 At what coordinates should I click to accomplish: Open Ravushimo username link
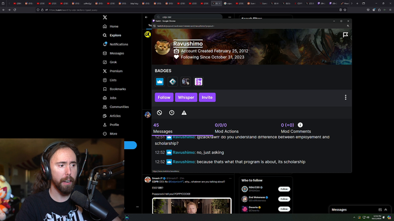[188, 44]
